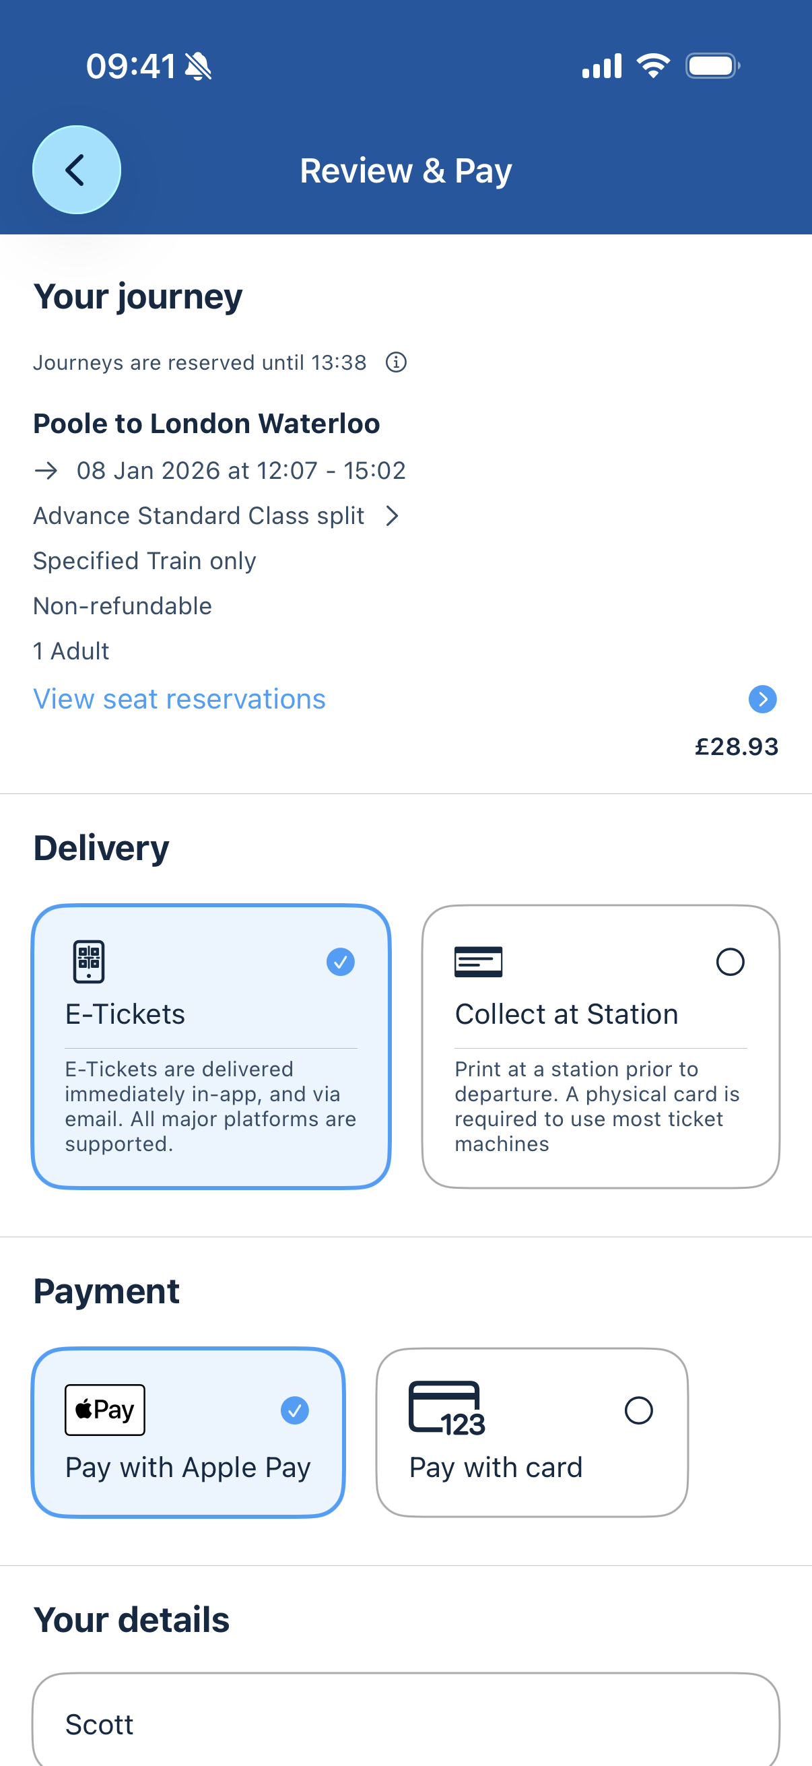Tap the journey direction arrow icon
812x1766 pixels.
tap(46, 471)
